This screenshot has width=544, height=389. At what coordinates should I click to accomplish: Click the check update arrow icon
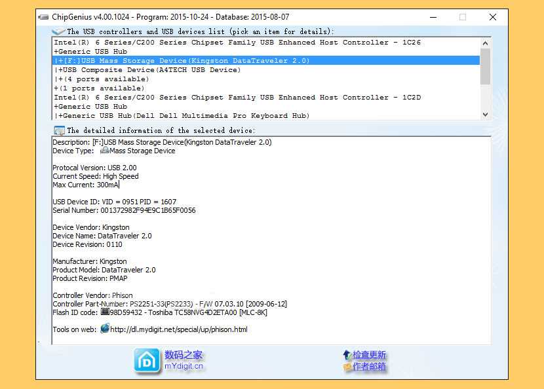click(x=347, y=355)
